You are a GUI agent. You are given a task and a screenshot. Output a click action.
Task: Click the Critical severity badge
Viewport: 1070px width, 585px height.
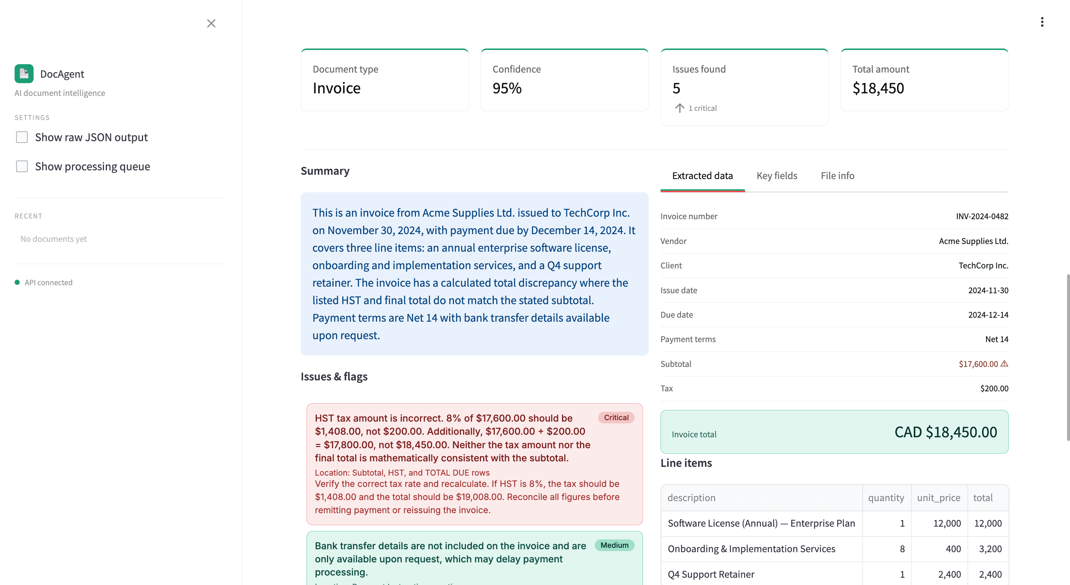(x=616, y=417)
